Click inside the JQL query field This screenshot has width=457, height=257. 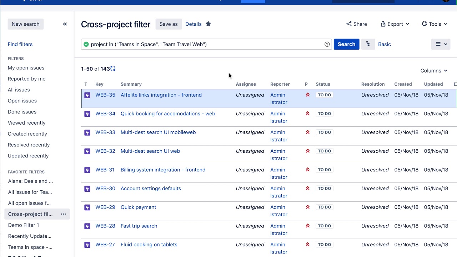206,44
